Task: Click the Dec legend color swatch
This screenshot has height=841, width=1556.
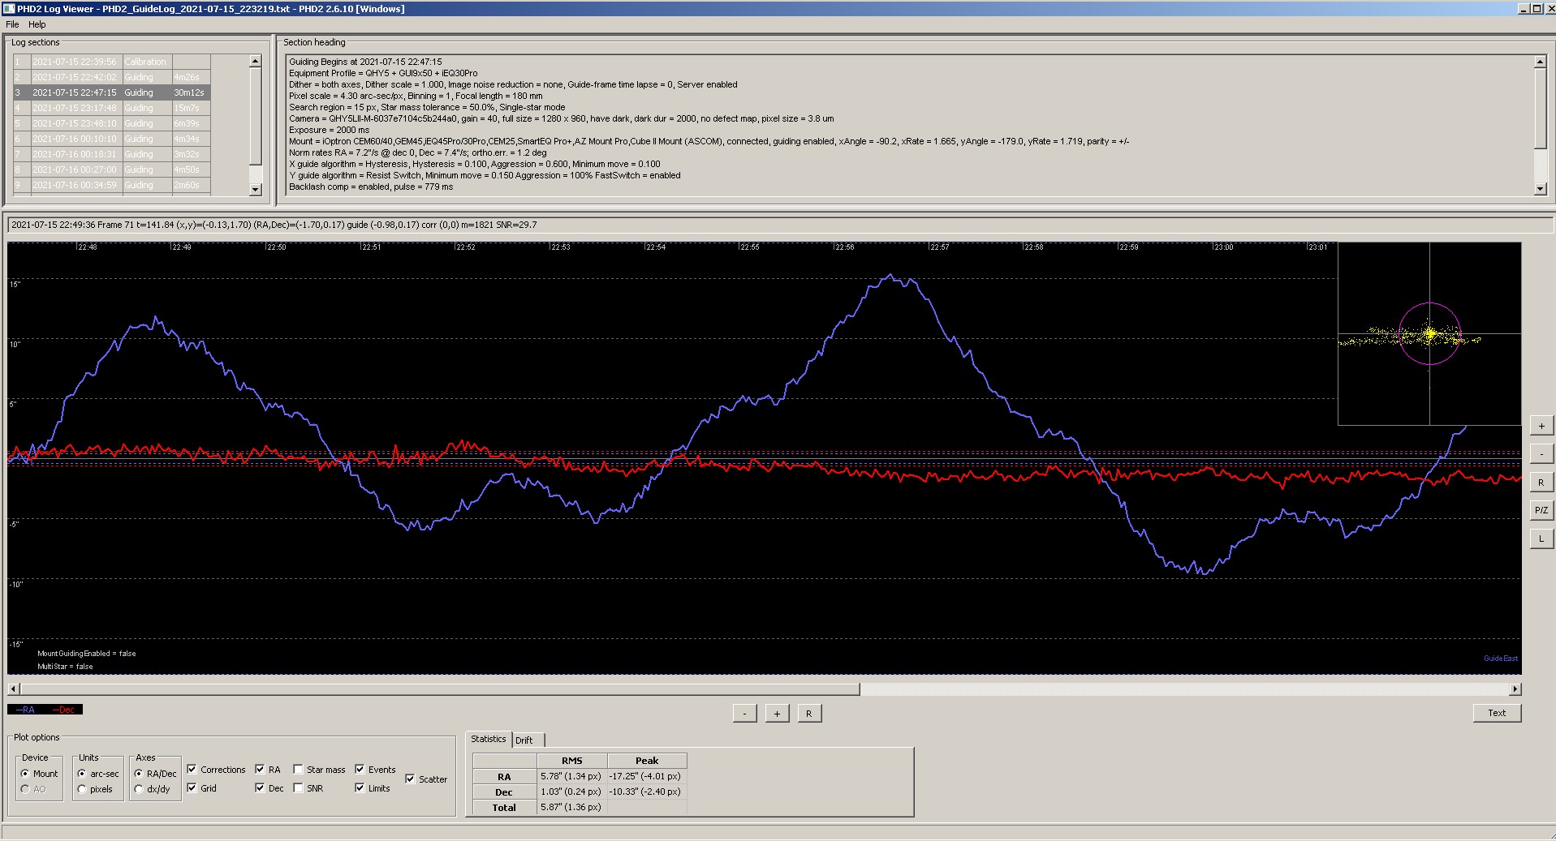Action: pos(64,710)
